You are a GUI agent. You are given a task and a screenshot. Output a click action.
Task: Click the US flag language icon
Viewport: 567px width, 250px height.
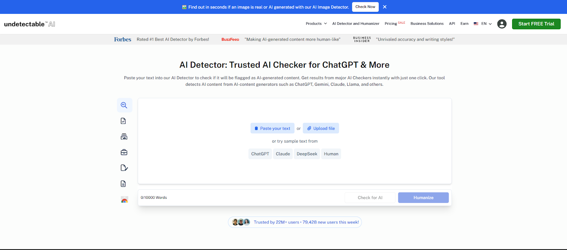point(476,24)
